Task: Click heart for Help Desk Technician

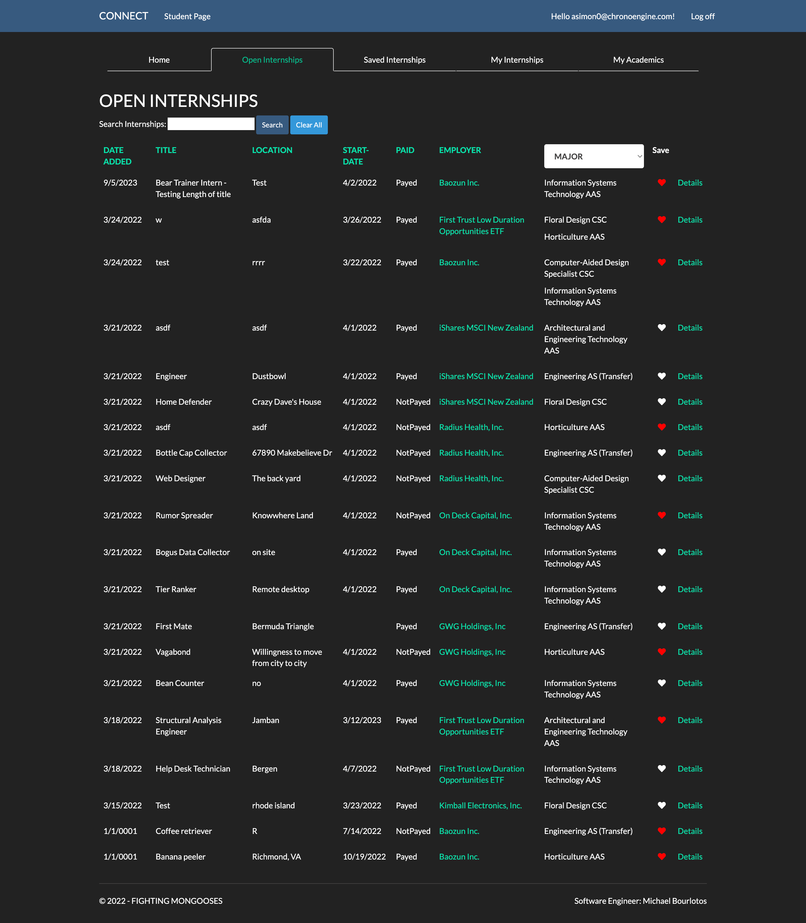Action: (661, 769)
